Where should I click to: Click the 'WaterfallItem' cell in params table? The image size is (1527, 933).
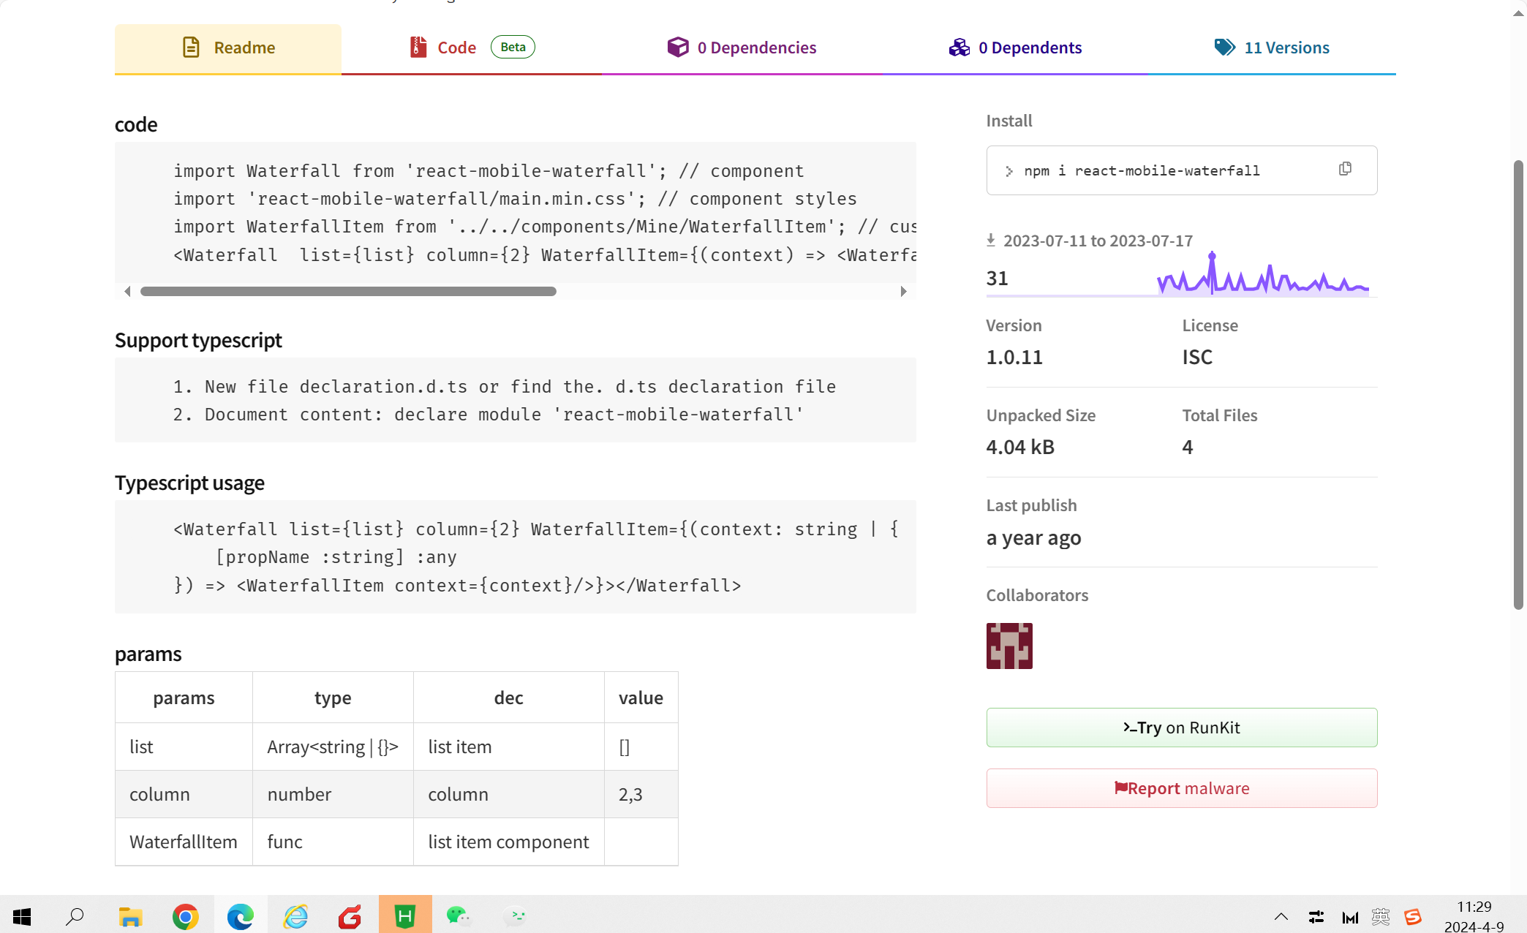point(184,842)
